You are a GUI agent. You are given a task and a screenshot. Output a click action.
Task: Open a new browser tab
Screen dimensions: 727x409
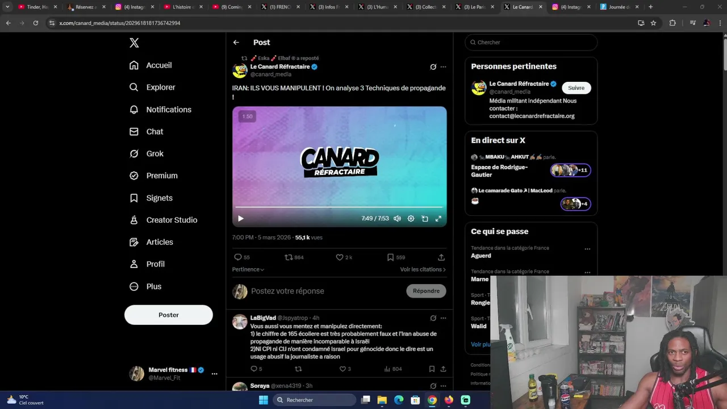coord(650,7)
